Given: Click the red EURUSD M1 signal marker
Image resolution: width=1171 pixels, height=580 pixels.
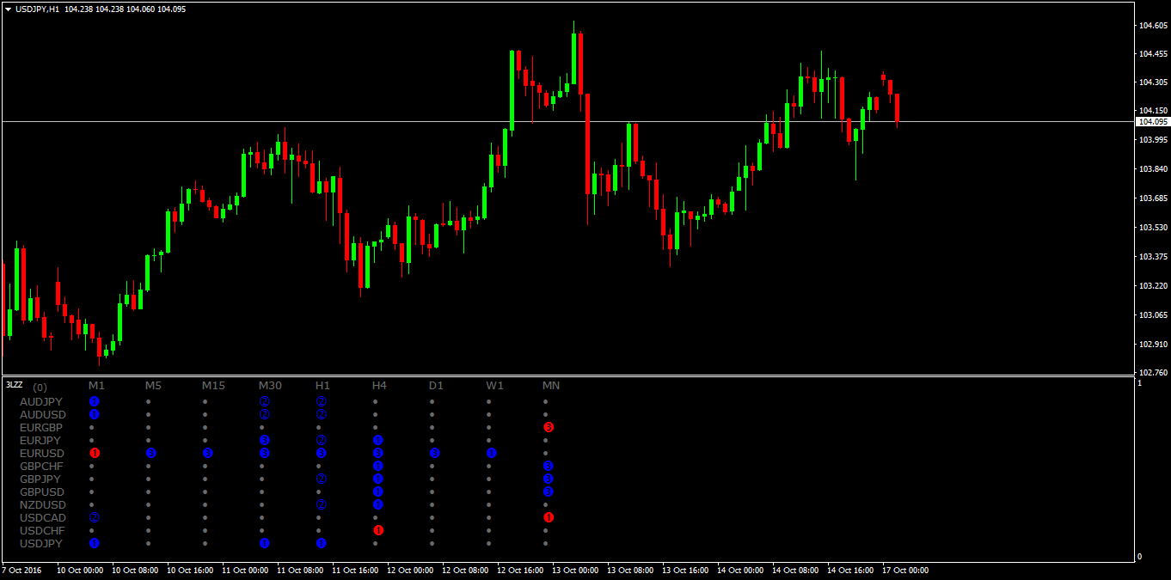Looking at the screenshot, I should pyautogui.click(x=95, y=453).
